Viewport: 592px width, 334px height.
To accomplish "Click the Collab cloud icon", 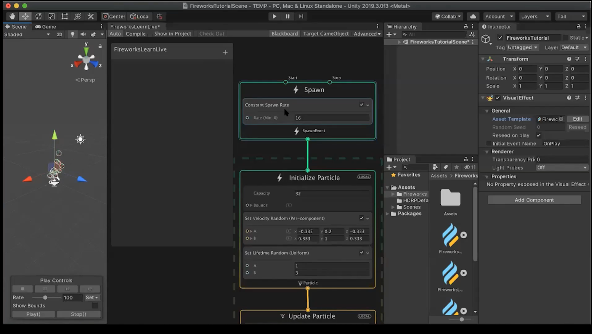I will click(473, 16).
